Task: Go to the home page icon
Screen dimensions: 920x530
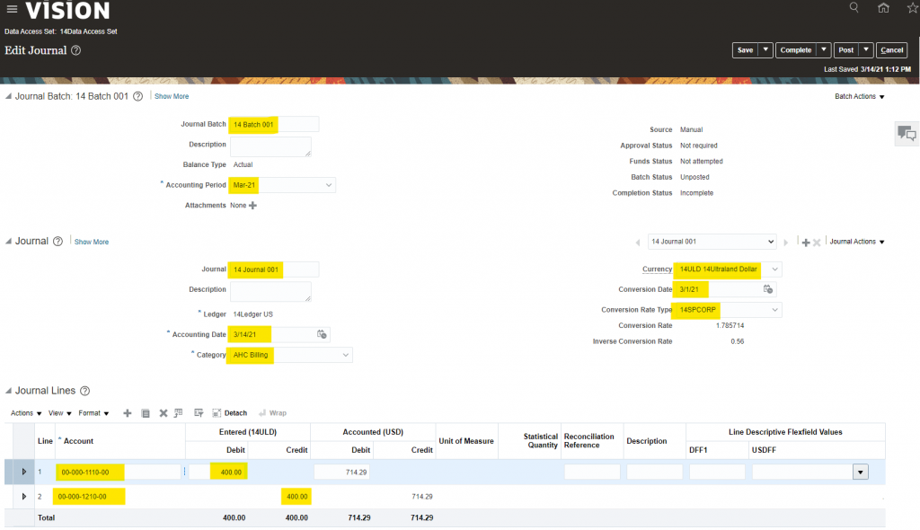Action: pyautogui.click(x=884, y=8)
